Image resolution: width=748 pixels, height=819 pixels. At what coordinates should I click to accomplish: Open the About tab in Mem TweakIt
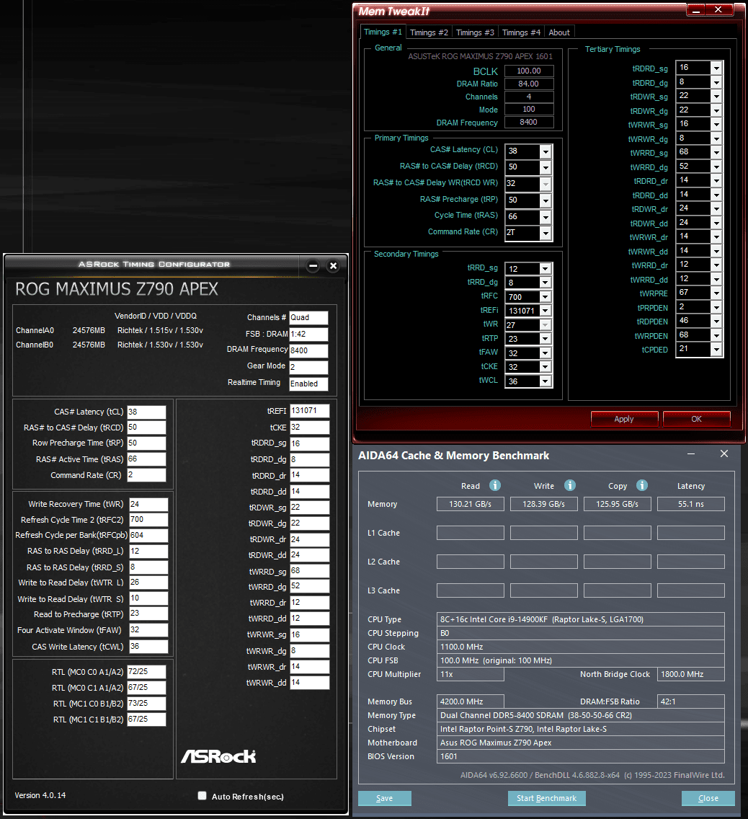point(559,32)
